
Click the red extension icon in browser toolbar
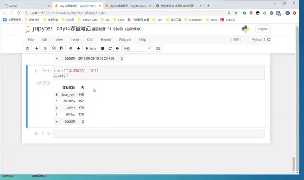tap(294, 13)
